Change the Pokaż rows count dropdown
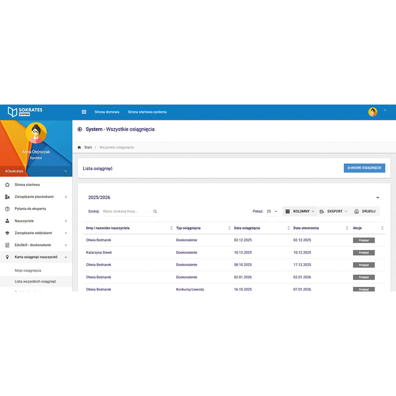396x396 pixels. (272, 211)
